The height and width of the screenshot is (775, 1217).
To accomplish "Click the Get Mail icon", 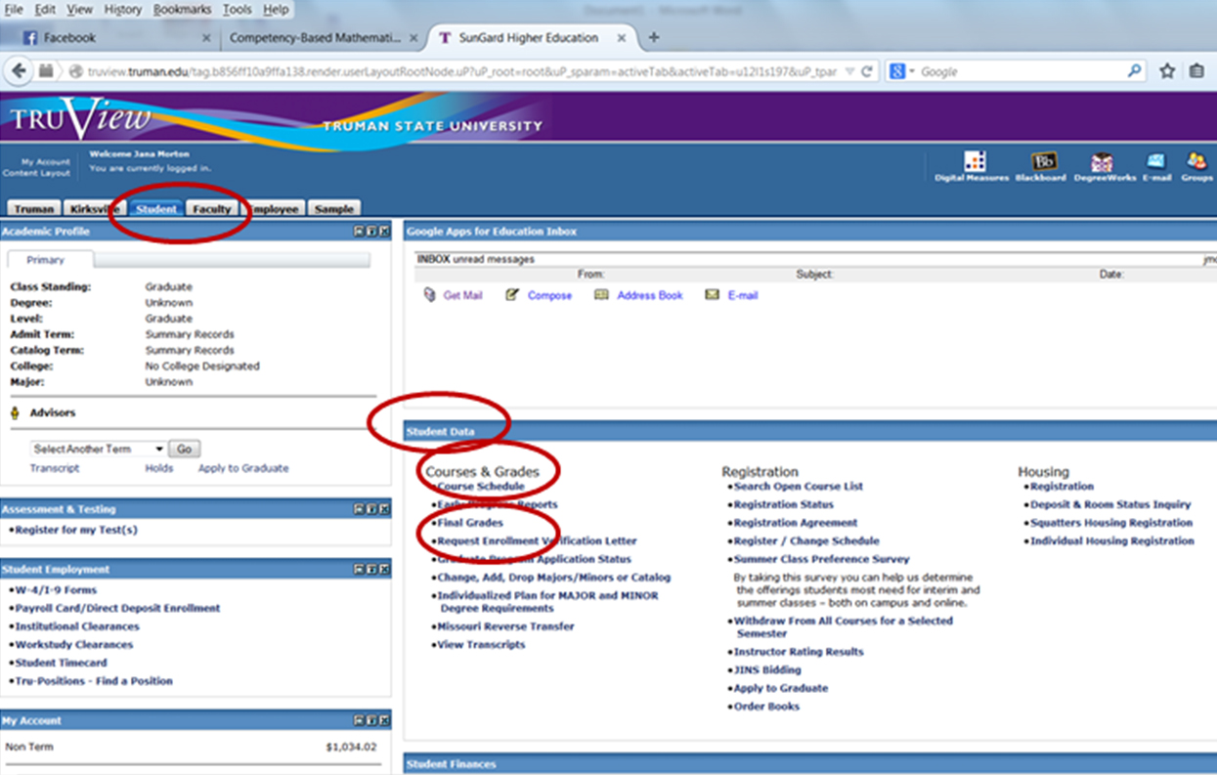I will pyautogui.click(x=430, y=295).
